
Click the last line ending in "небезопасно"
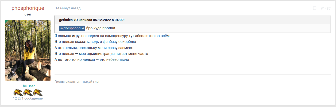pos(92,60)
